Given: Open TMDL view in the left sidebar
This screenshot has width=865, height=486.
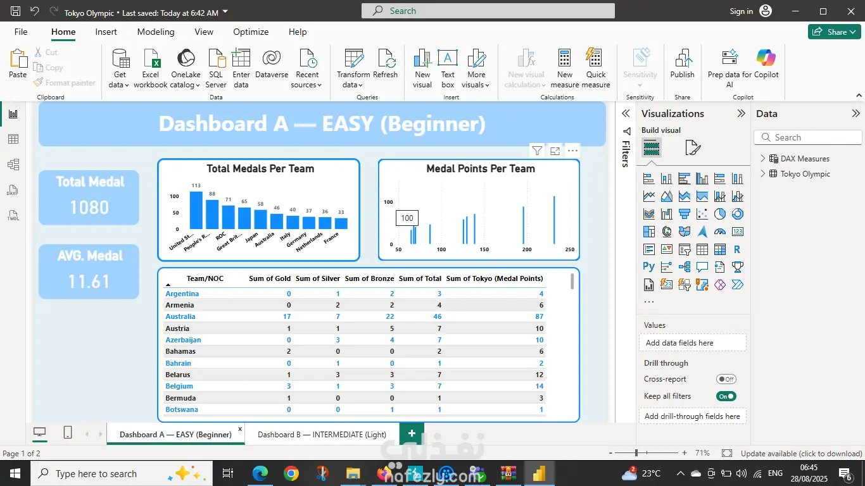Looking at the screenshot, I should click(x=13, y=215).
